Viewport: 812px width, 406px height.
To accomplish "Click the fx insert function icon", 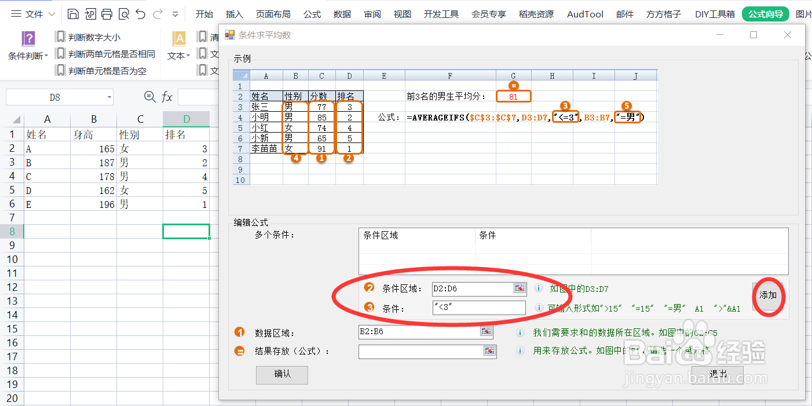I will click(x=167, y=97).
